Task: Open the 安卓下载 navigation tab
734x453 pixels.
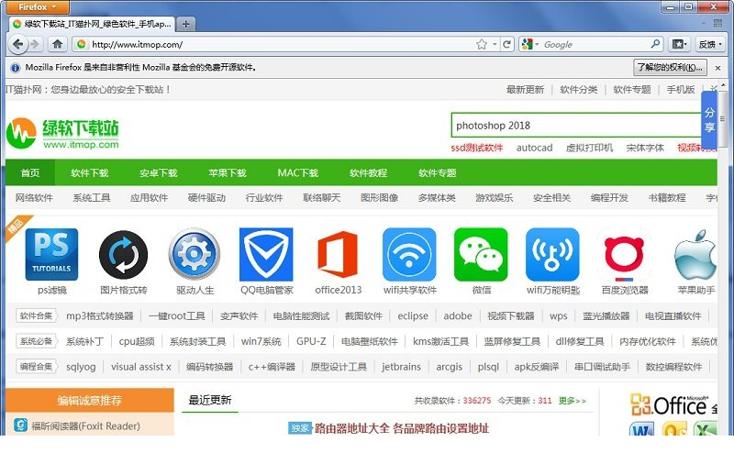Action: click(x=158, y=172)
